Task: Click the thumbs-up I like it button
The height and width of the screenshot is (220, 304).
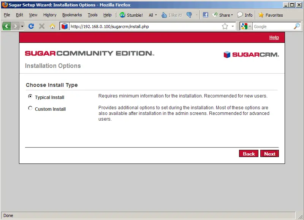Action: [172, 15]
